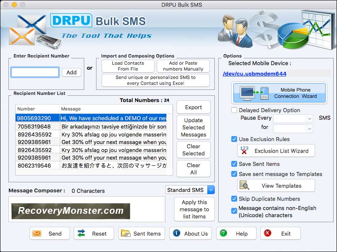Click Load Contacts From File
337x252 pixels.
tap(128, 66)
